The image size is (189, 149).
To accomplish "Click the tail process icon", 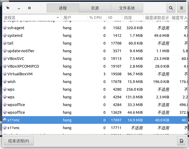I will 5,43.
